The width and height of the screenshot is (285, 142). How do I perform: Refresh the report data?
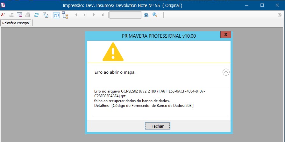36,15
